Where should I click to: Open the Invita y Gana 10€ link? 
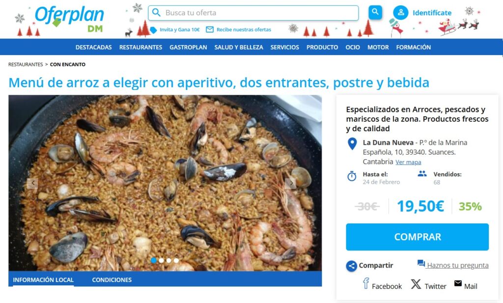179,29
